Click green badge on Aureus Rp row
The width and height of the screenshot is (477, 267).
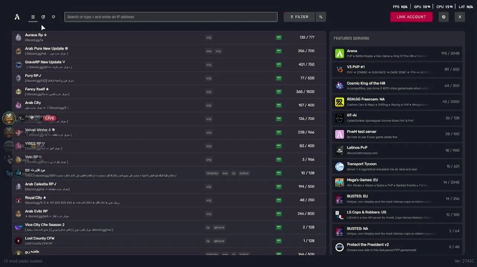point(279,37)
